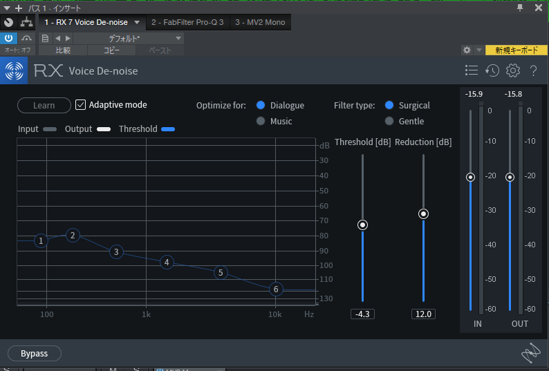Viewport: 549px width, 371px height.
Task: Select Music optimize option
Action: pyautogui.click(x=261, y=121)
